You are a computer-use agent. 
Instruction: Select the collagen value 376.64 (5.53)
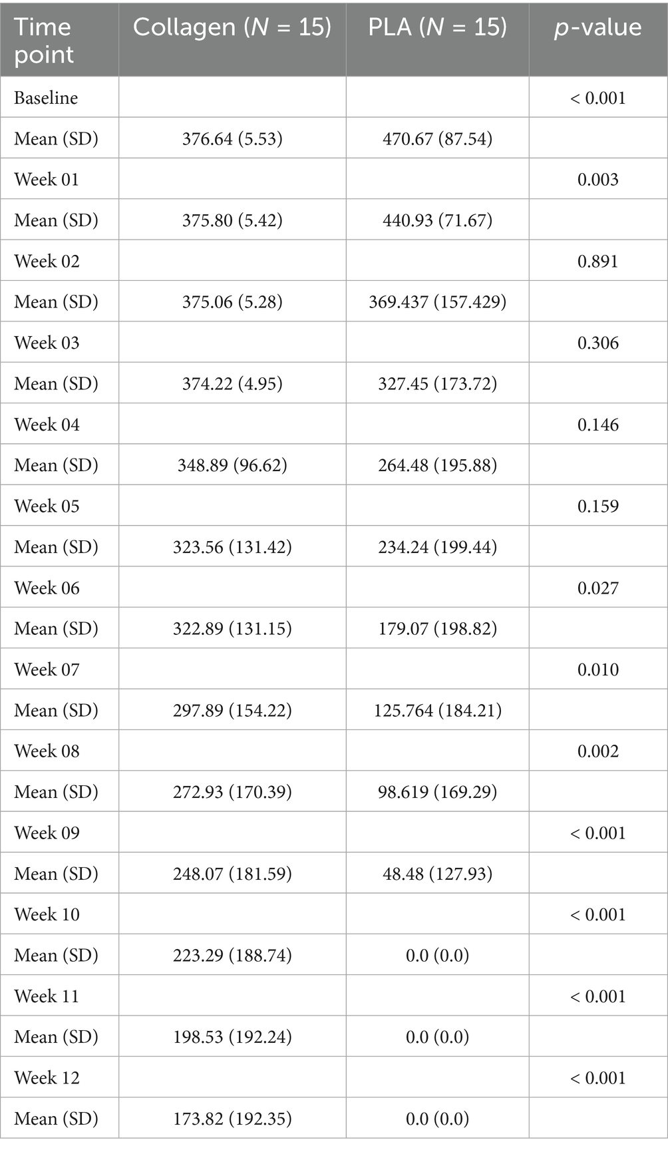[x=232, y=138]
